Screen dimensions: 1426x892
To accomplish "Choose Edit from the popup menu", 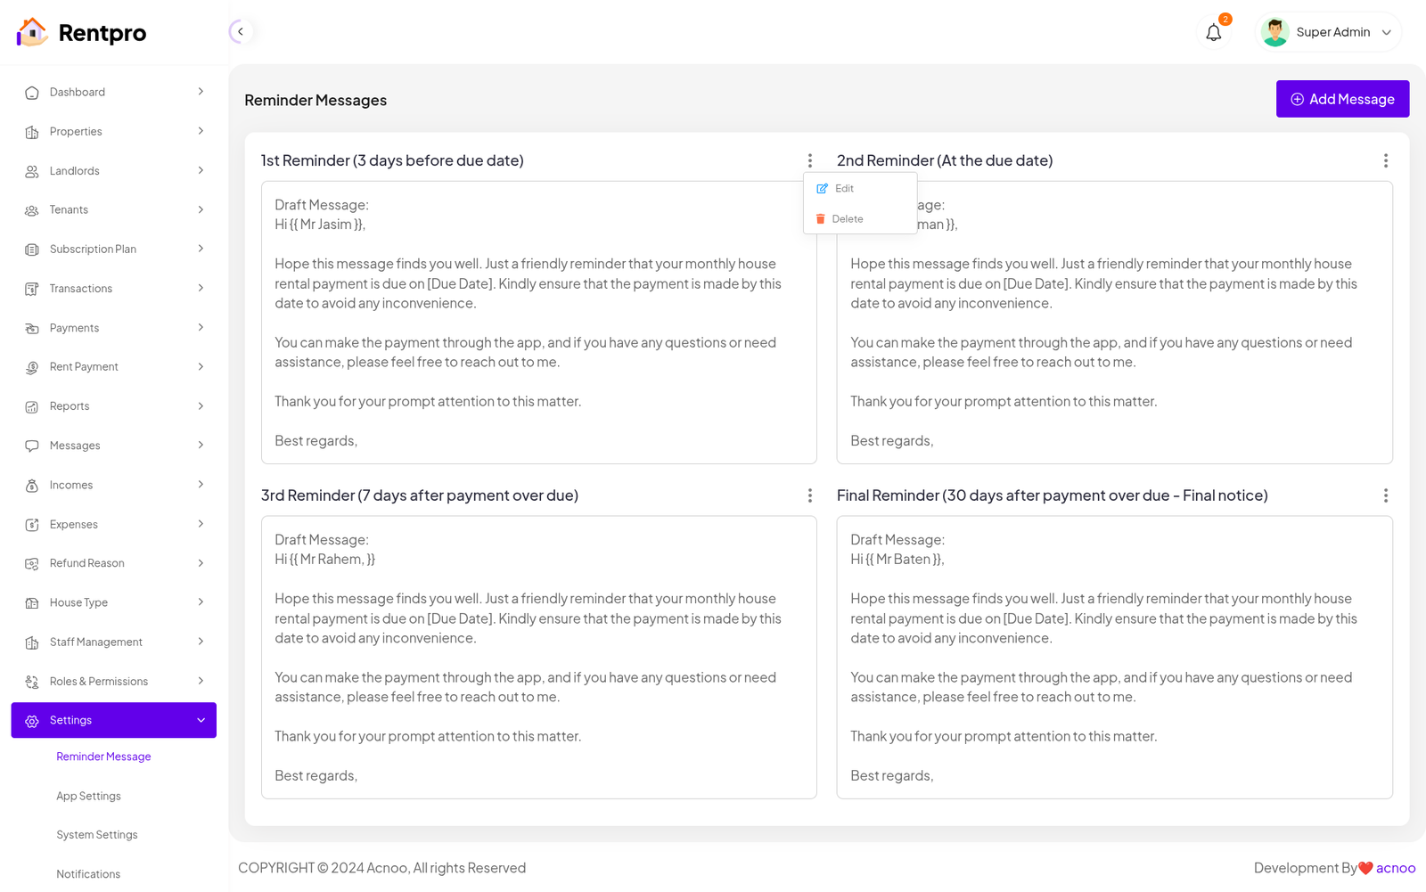I will pyautogui.click(x=843, y=189).
